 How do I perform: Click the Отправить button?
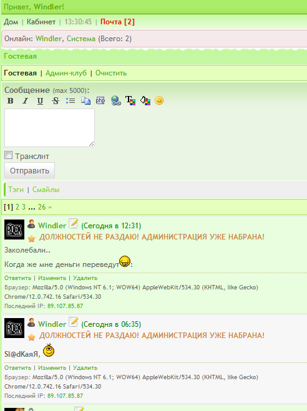coord(29,170)
